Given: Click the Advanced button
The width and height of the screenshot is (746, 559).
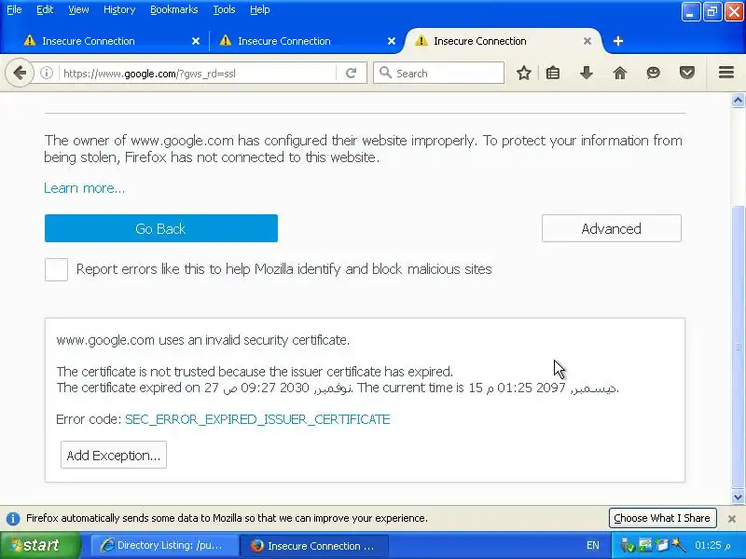Looking at the screenshot, I should [612, 228].
